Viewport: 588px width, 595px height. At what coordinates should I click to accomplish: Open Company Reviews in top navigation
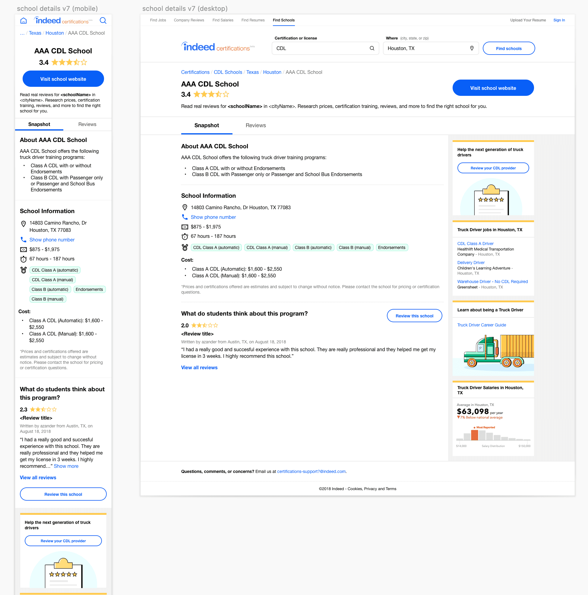pyautogui.click(x=189, y=20)
